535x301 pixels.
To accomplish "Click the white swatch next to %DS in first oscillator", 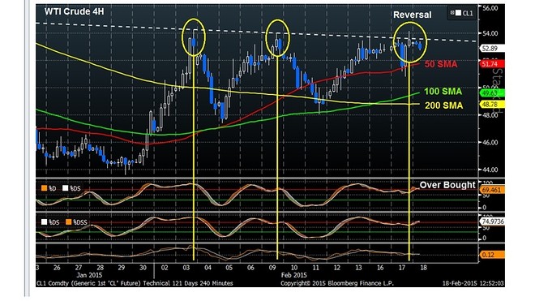I will 65,188.
